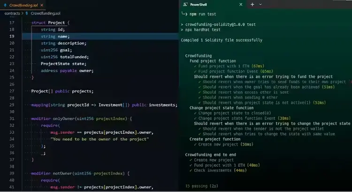Click 'modifier onlyOwner' on line 31
The width and height of the screenshot is (352, 192).
click(54, 118)
